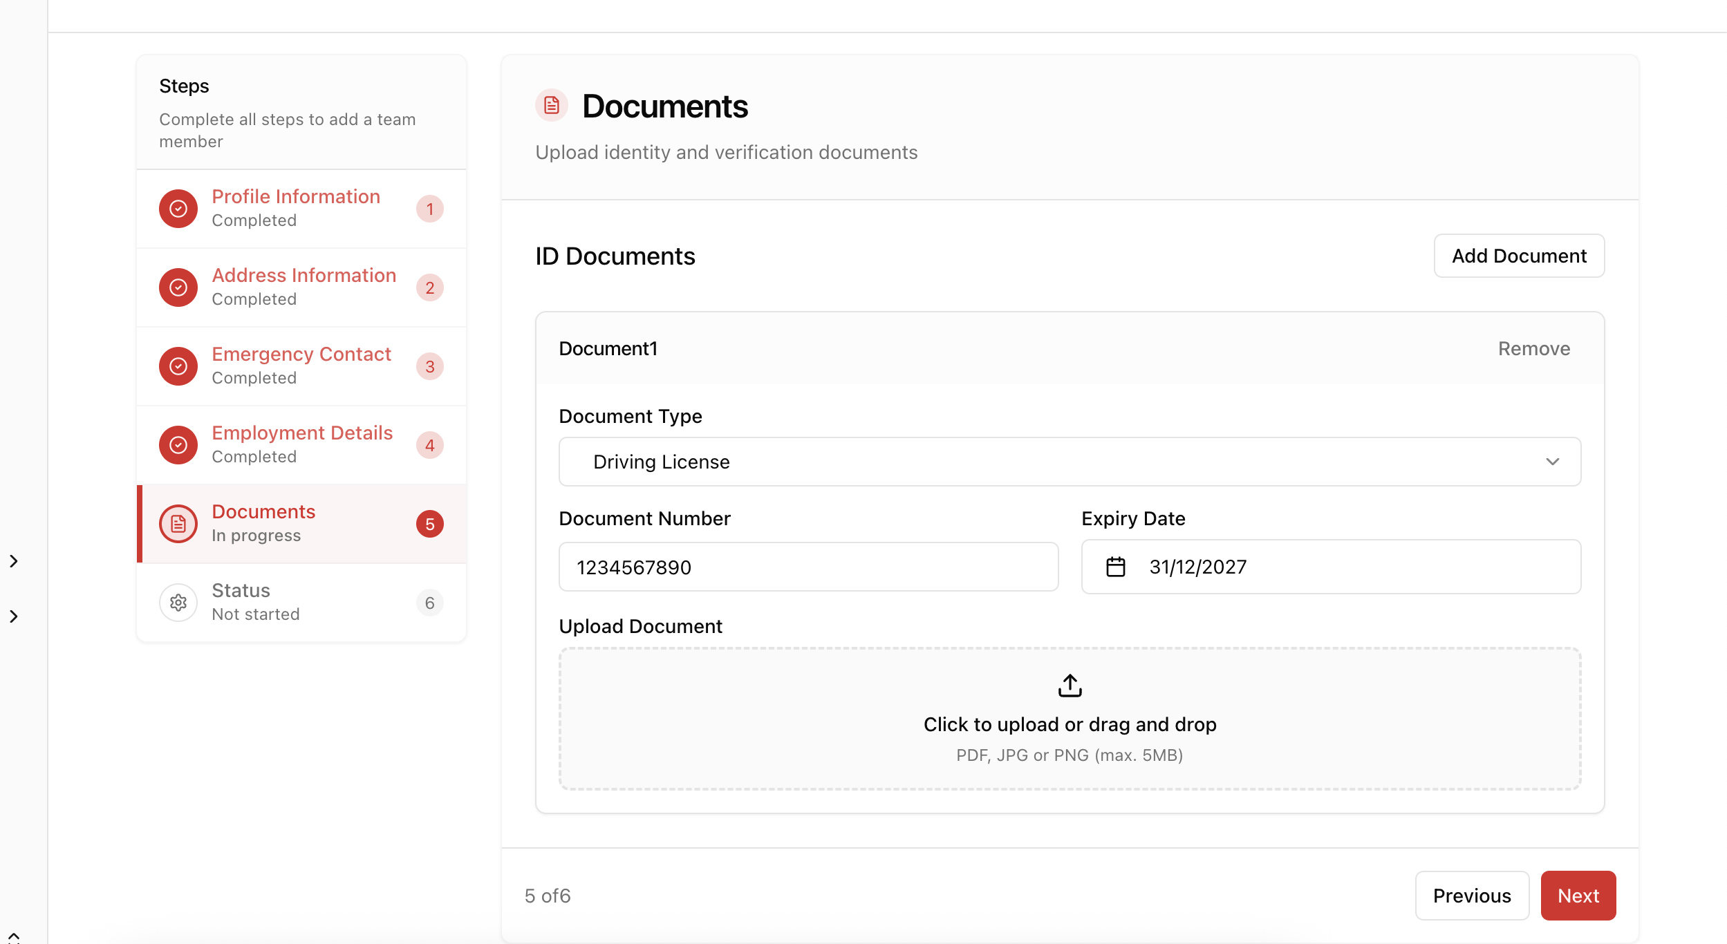Expand the upper left sidebar chevron
This screenshot has height=944, width=1727.
tap(14, 561)
